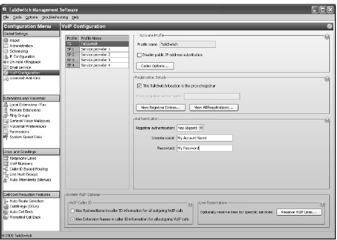Enable Disable public IP address substitution checkbox
Image resolution: width=337 pixels, height=240 pixels.
[139, 54]
